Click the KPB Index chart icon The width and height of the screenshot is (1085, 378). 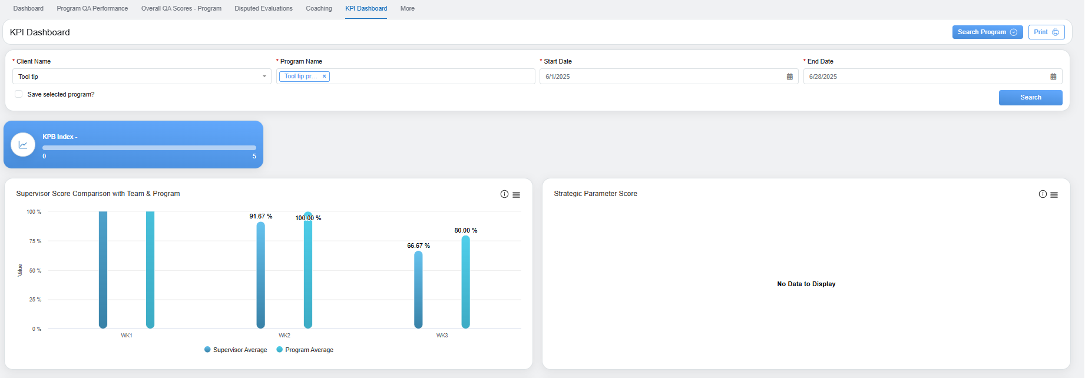23,145
